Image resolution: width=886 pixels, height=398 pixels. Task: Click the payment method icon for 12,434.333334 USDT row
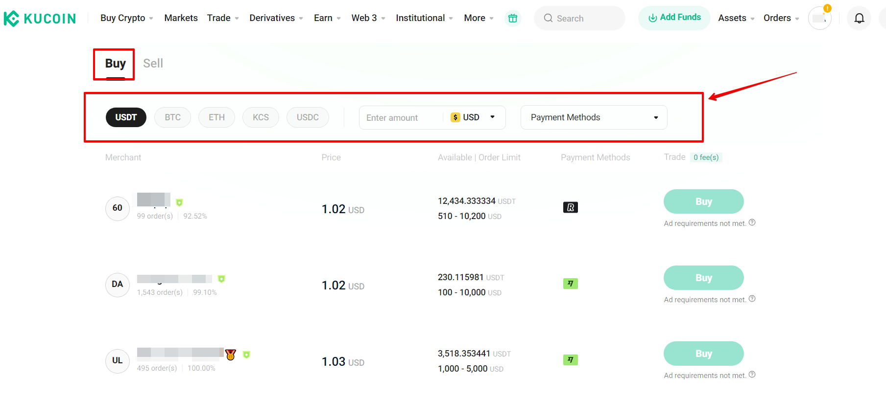(x=571, y=207)
